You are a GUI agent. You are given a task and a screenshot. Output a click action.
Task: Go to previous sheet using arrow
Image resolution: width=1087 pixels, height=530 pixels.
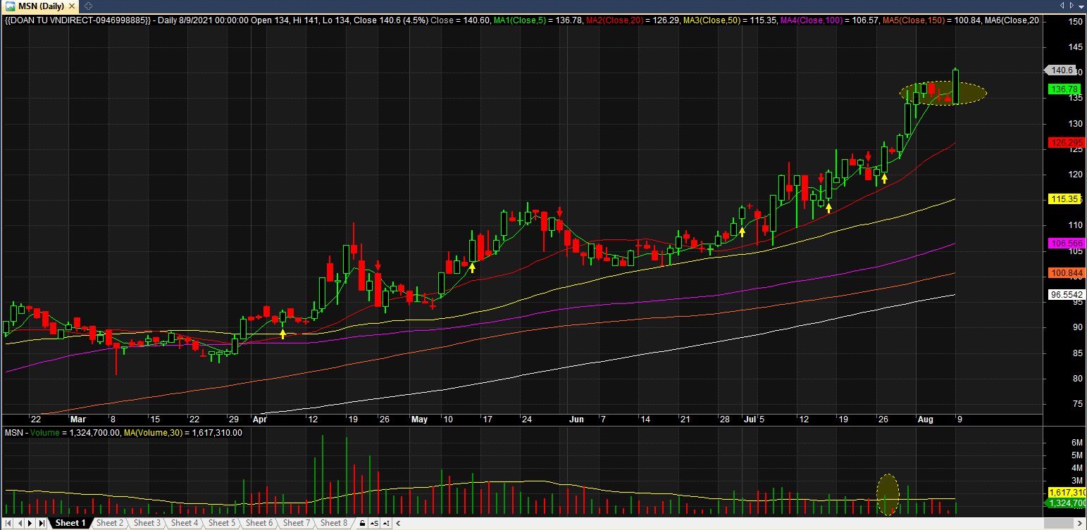pyautogui.click(x=19, y=523)
